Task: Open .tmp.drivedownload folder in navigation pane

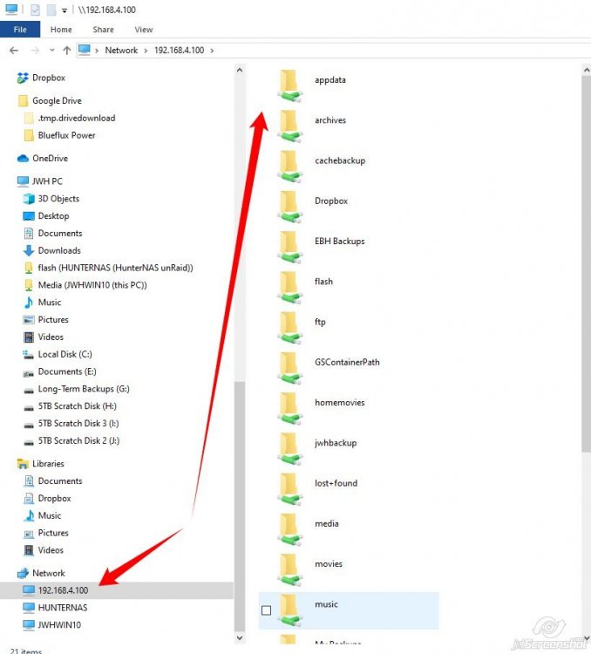Action: pyautogui.click(x=77, y=118)
